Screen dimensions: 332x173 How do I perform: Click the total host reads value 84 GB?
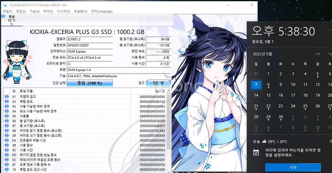[159, 39]
